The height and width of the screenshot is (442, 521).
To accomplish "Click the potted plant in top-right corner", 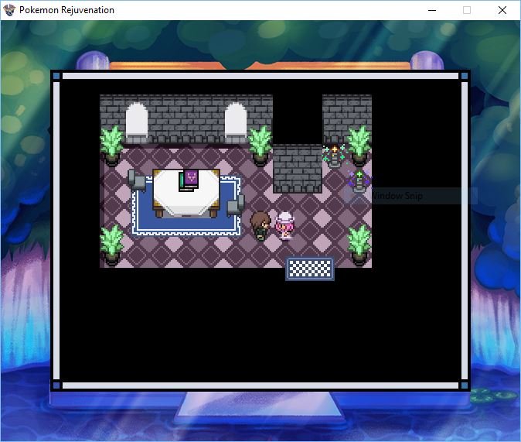I will pos(359,146).
